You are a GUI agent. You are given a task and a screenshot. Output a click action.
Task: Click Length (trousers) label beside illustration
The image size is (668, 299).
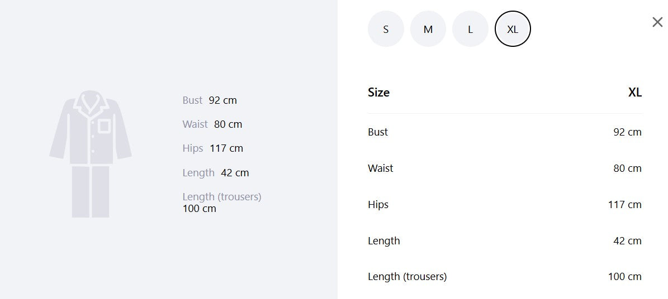pyautogui.click(x=222, y=197)
